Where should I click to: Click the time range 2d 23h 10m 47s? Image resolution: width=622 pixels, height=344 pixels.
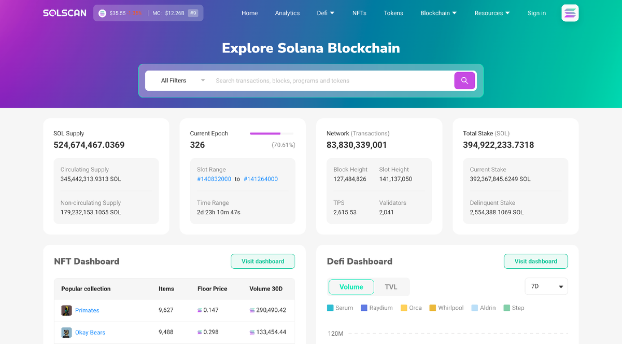219,212
